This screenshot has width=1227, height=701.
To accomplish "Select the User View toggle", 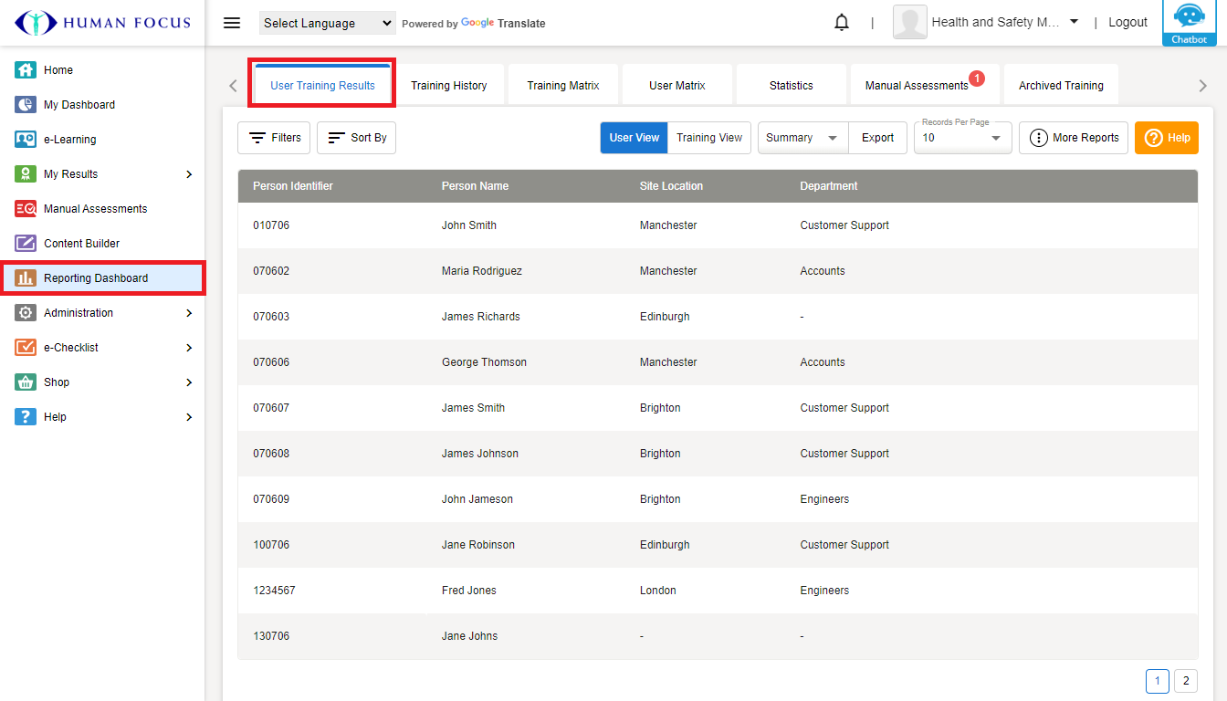I will point(634,138).
